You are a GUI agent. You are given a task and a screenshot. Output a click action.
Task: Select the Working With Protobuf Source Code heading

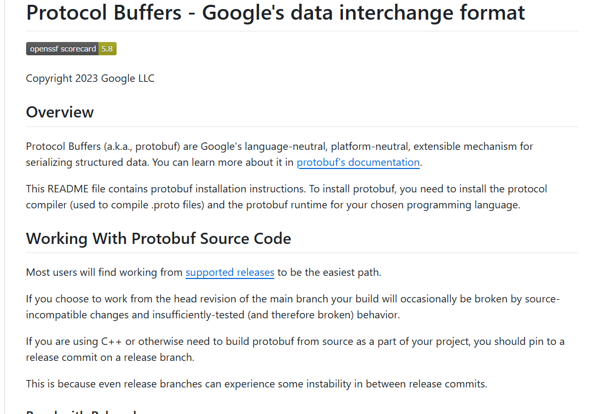pyautogui.click(x=159, y=239)
